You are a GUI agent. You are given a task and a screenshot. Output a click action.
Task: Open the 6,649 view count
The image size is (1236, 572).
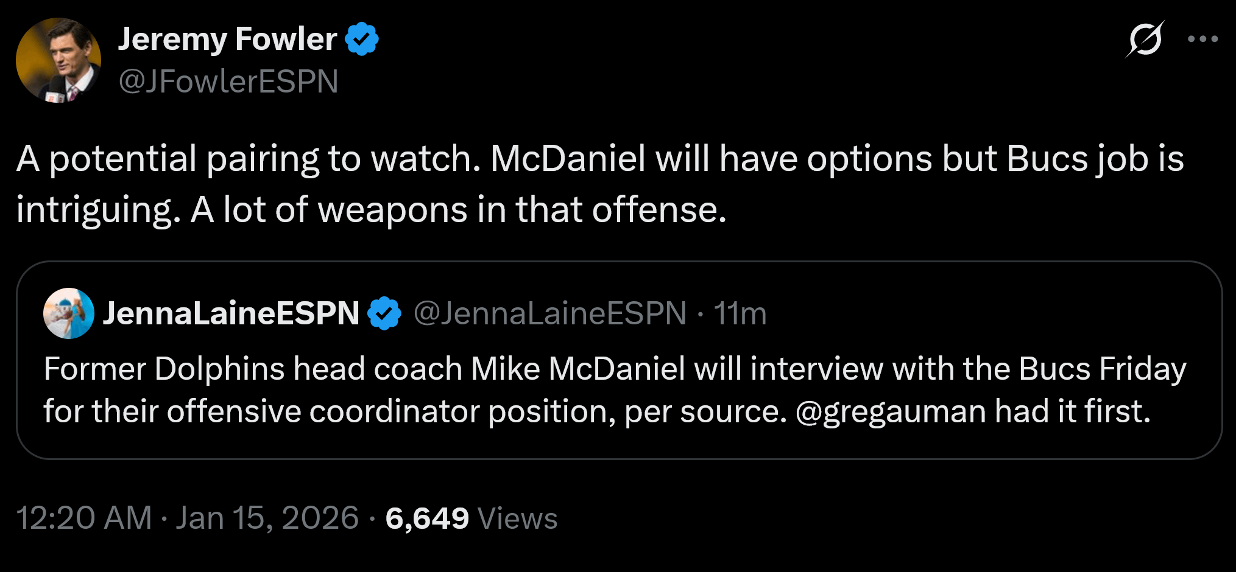pyautogui.click(x=427, y=518)
